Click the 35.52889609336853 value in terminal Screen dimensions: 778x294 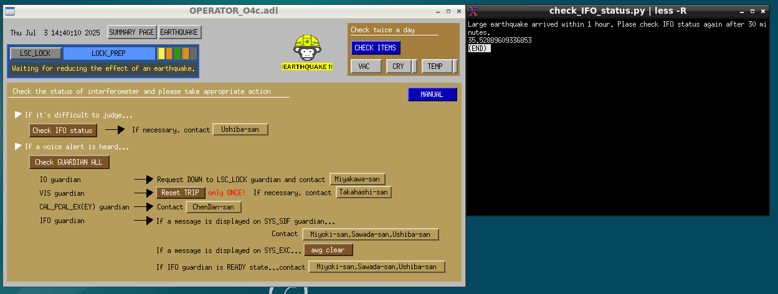pos(500,40)
